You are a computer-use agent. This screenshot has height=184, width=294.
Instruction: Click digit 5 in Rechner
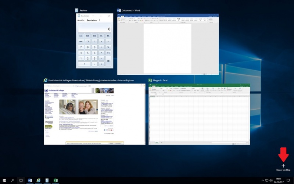[88, 53]
